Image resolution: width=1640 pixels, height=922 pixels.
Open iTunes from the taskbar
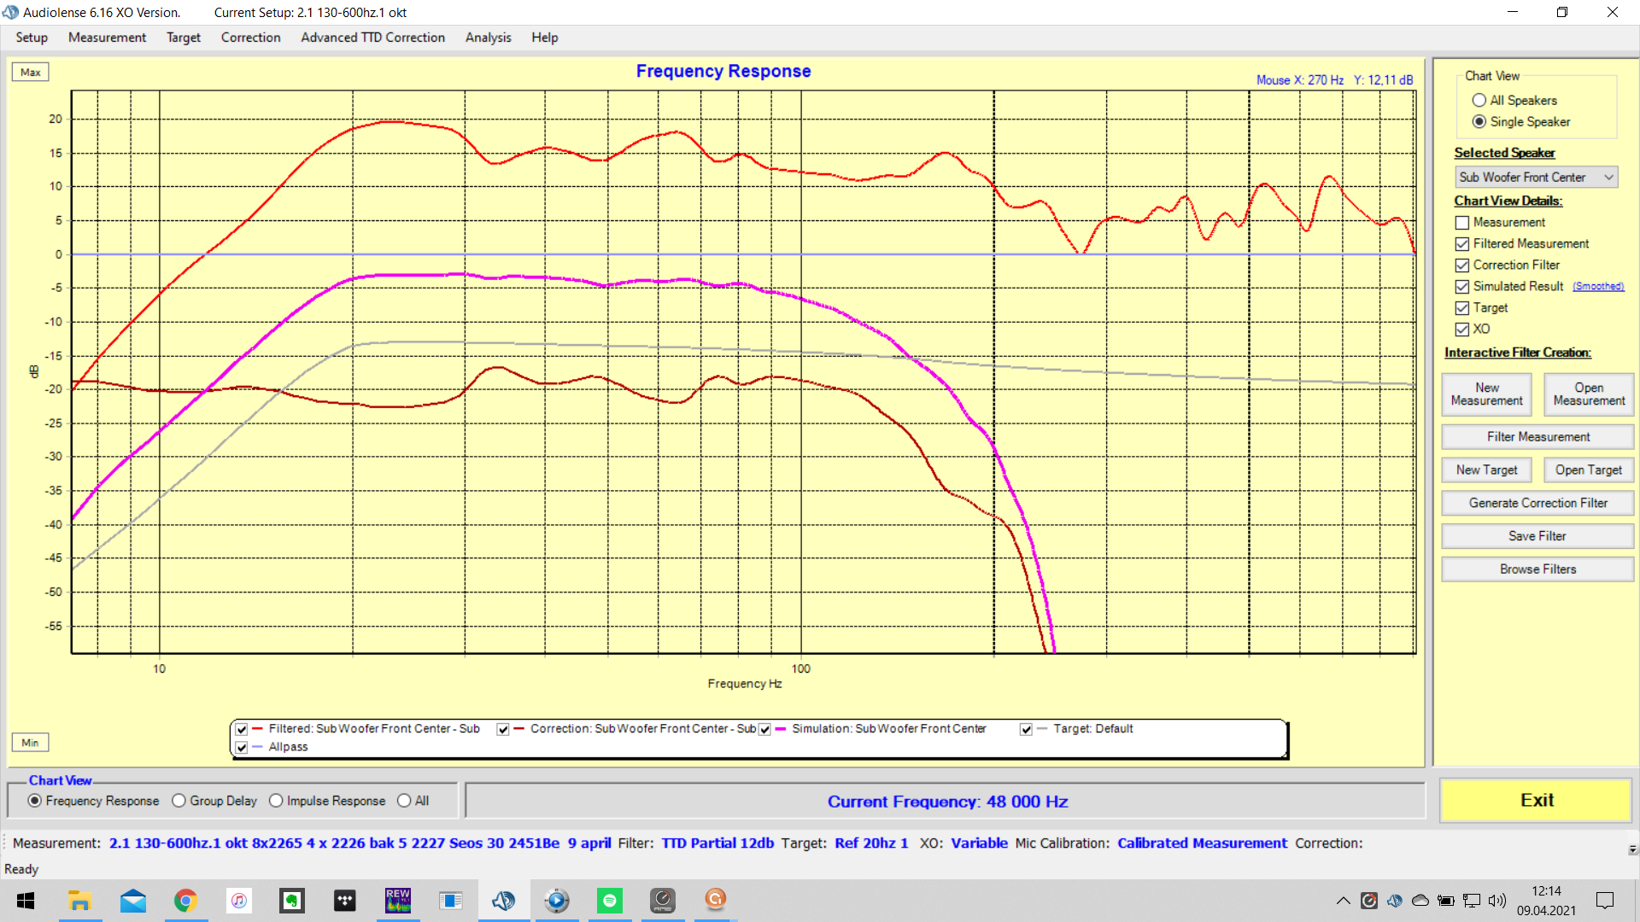pyautogui.click(x=239, y=900)
